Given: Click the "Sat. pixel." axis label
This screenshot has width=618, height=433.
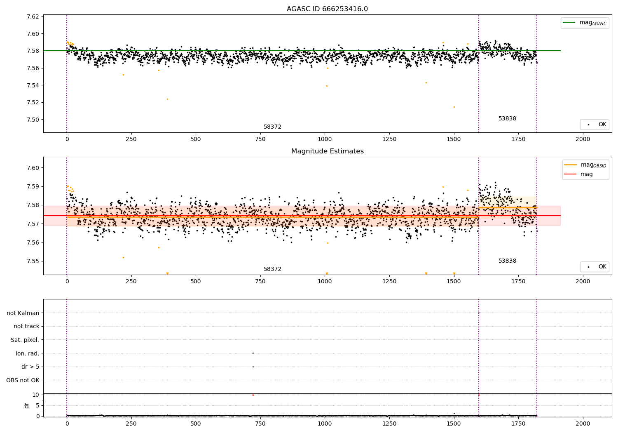Looking at the screenshot, I should click(x=25, y=340).
